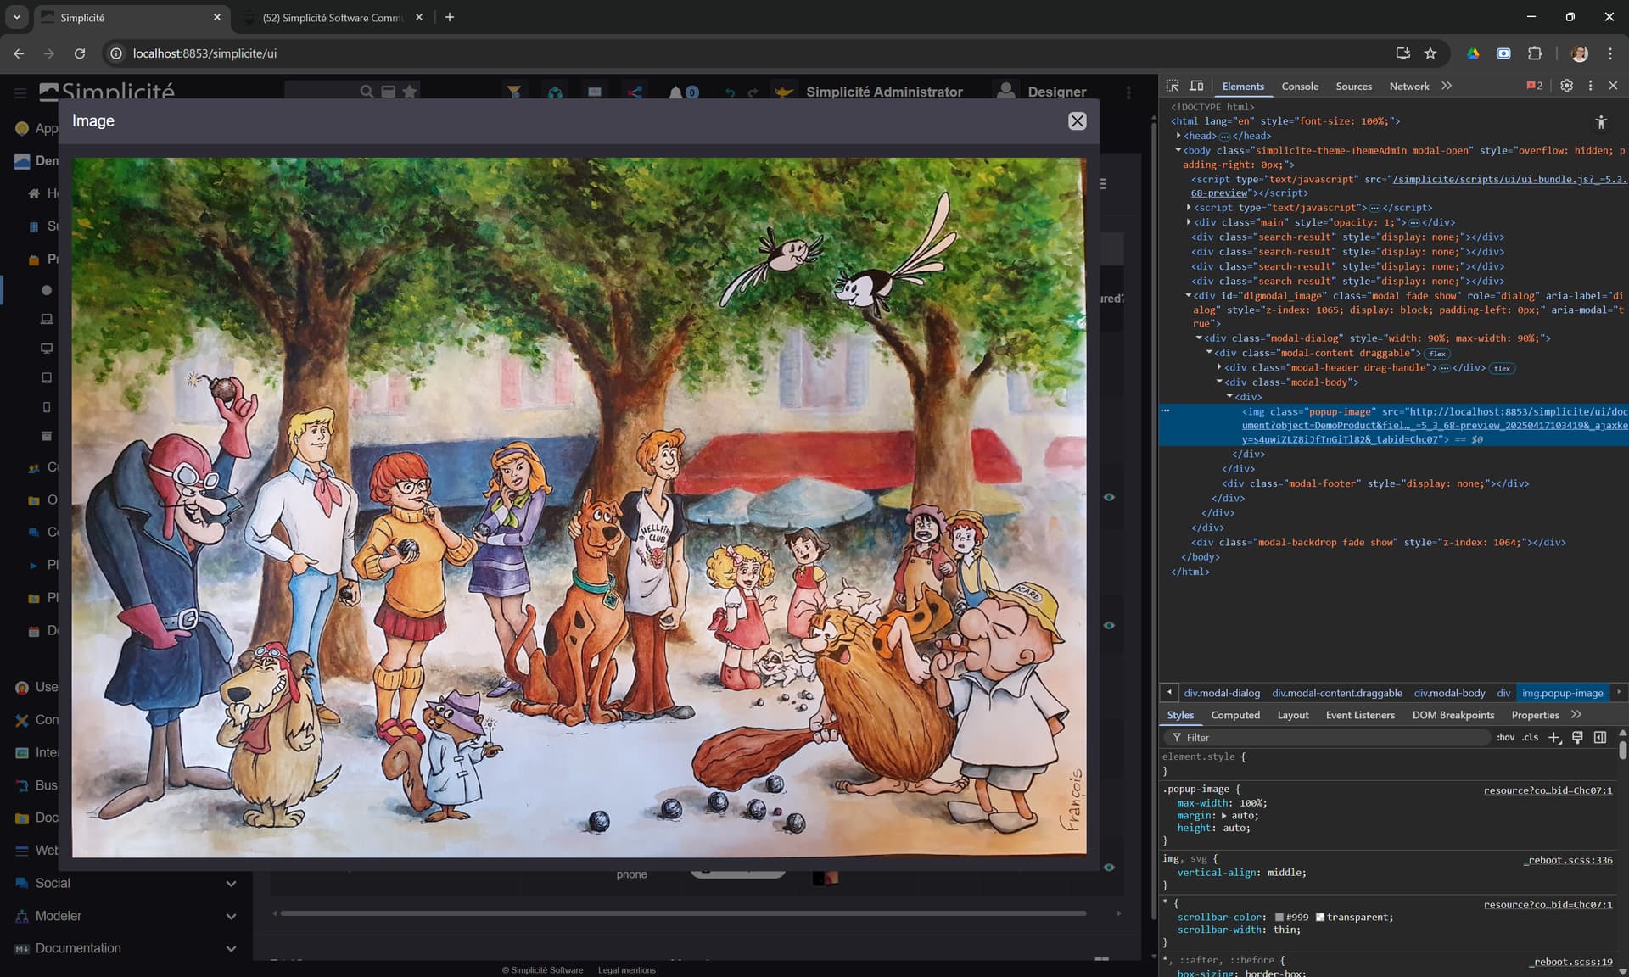The height and width of the screenshot is (977, 1629).
Task: Toggle the computed styles sidebar icon
Action: pyautogui.click(x=1600, y=738)
